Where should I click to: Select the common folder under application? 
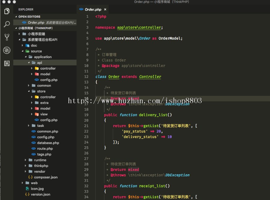pyautogui.click(x=45, y=85)
